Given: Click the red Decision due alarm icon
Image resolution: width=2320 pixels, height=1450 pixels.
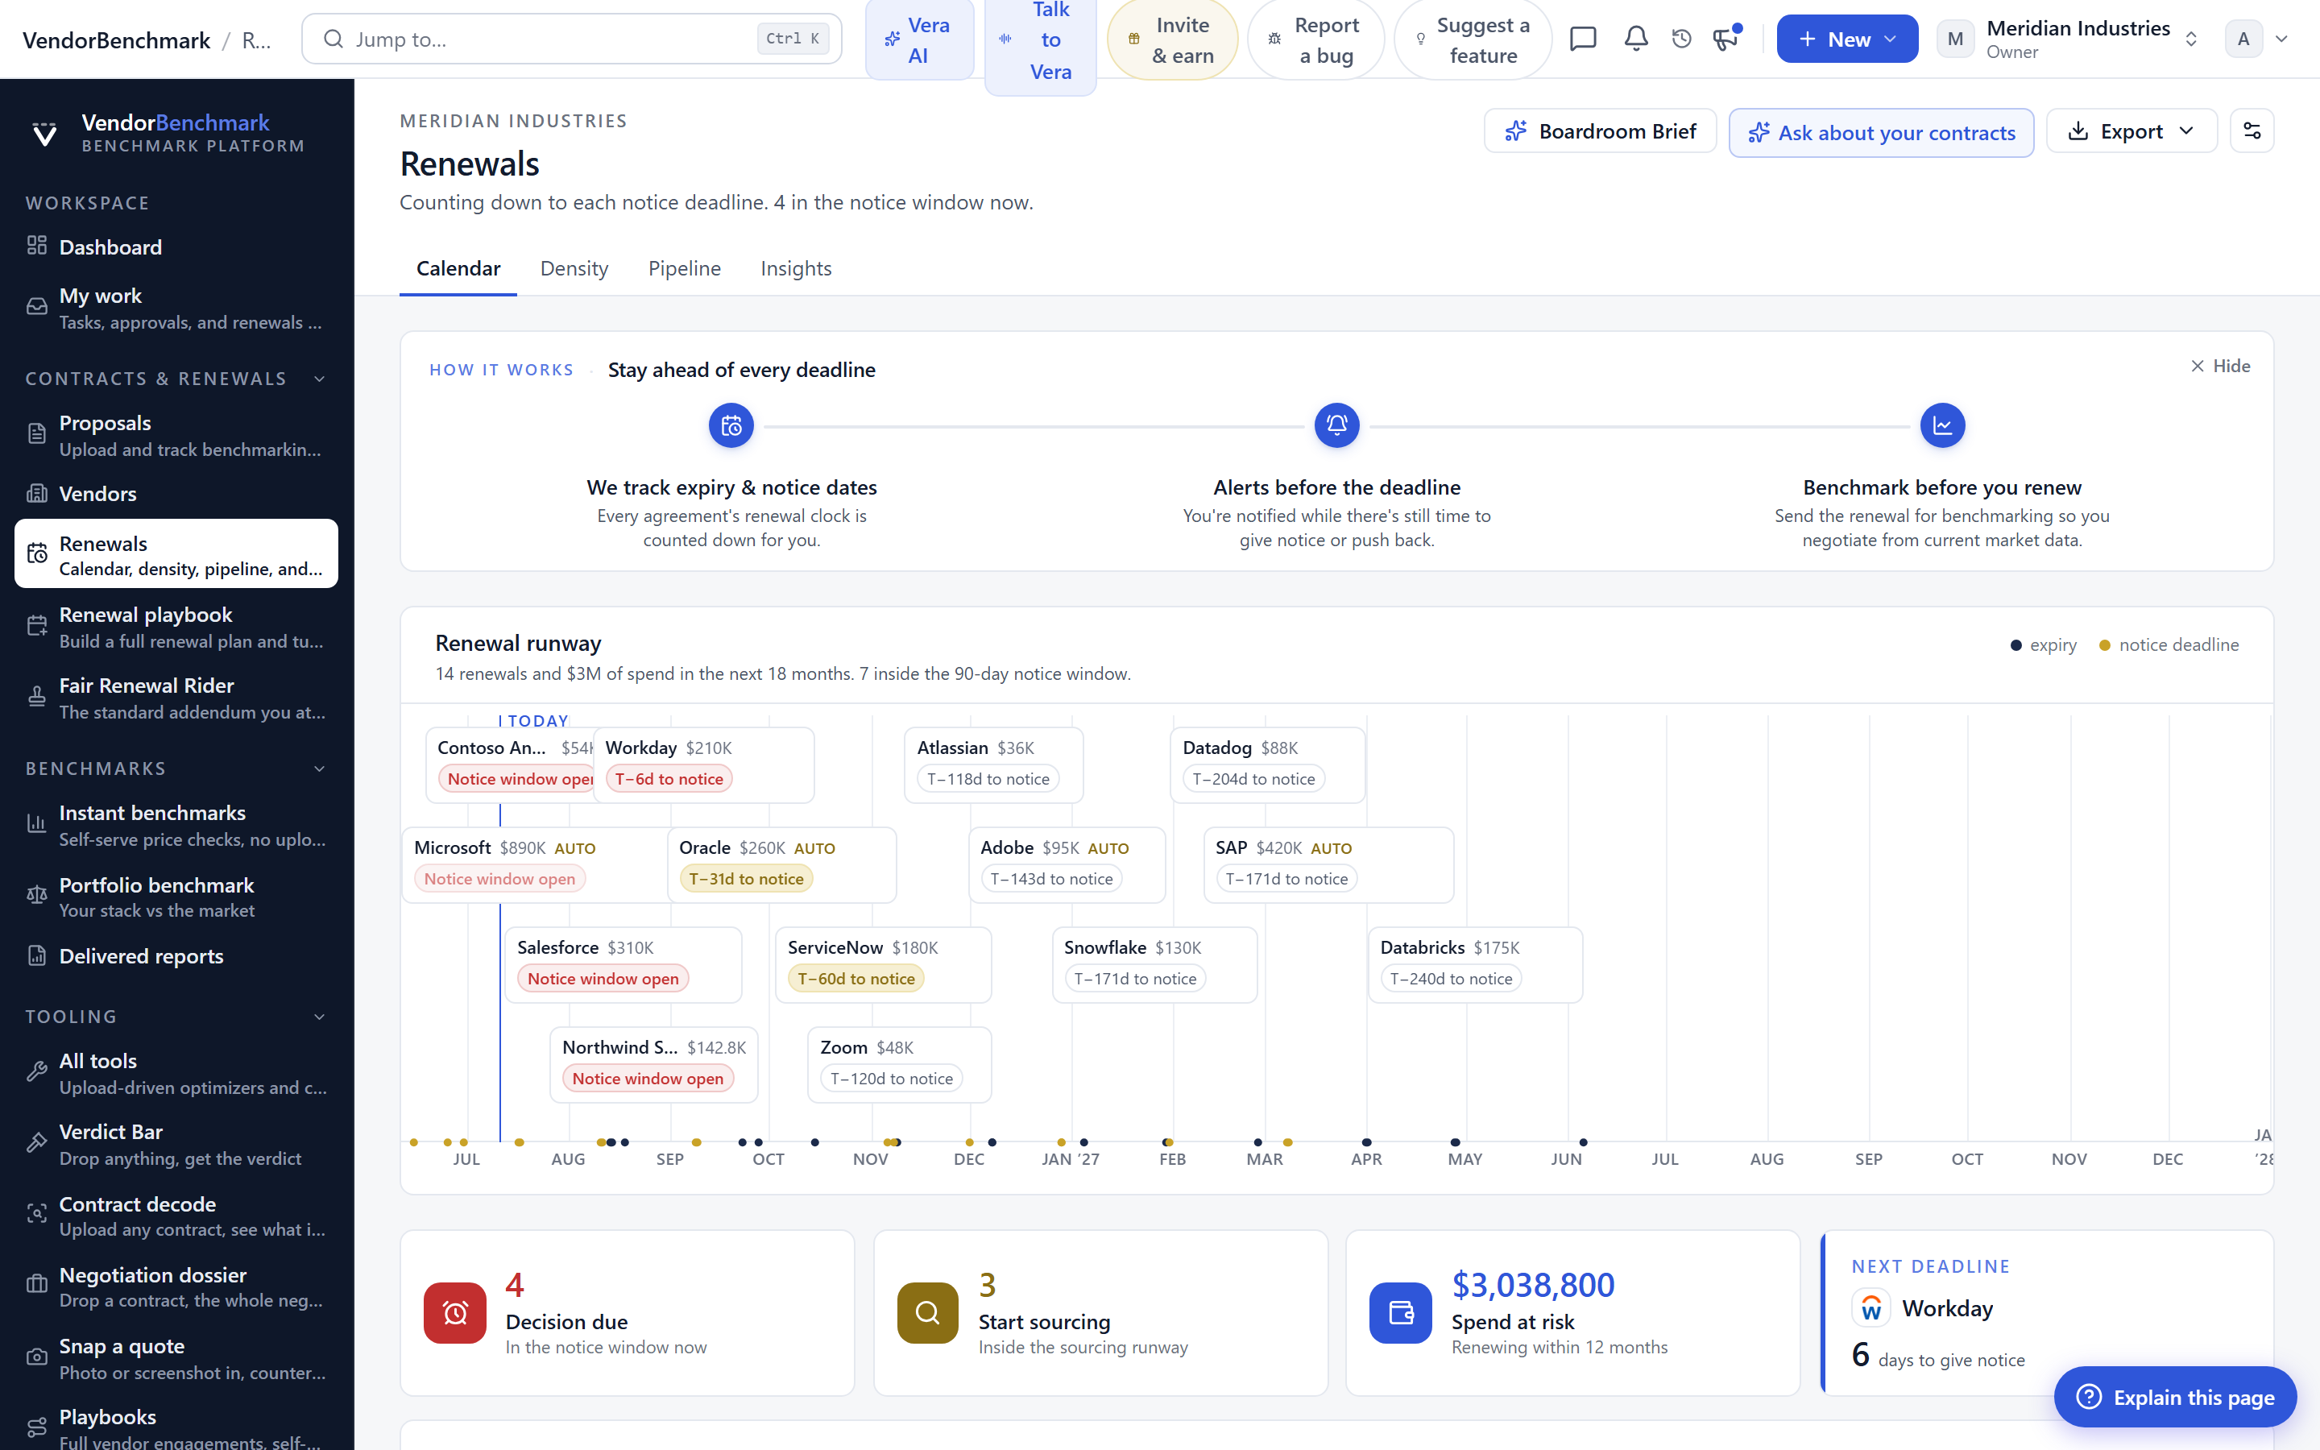Looking at the screenshot, I should coord(455,1313).
